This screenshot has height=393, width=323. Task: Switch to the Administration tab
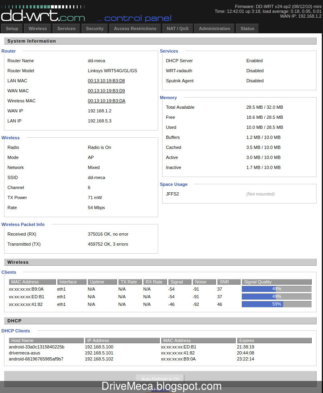click(214, 28)
